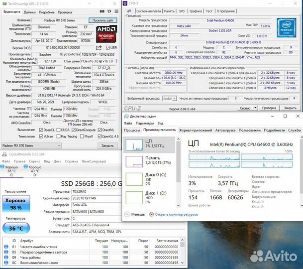Click Посетить сайт button in GPU-Z
303x269 pixels.
103,20
